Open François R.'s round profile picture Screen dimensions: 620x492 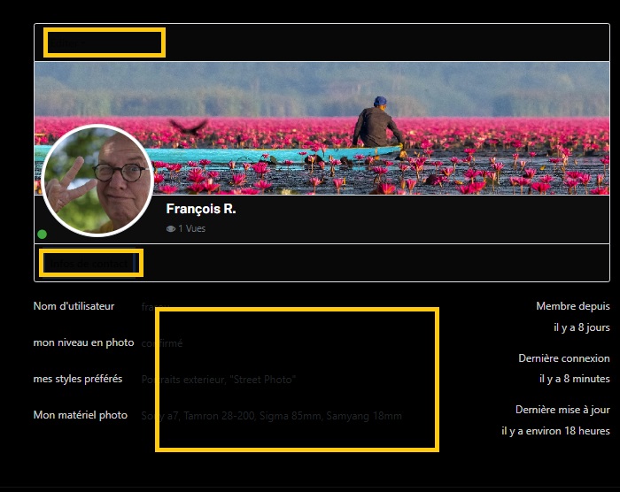[97, 181]
